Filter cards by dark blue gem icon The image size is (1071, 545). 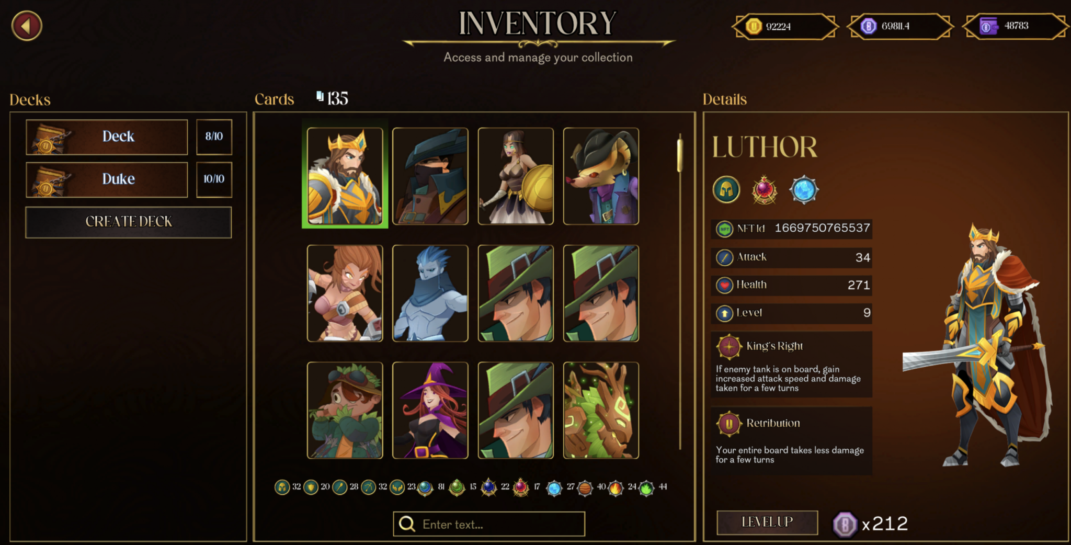point(489,487)
